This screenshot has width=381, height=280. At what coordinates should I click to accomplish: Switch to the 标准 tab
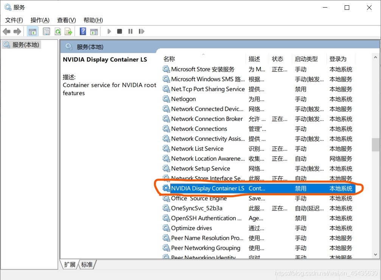pos(87,264)
